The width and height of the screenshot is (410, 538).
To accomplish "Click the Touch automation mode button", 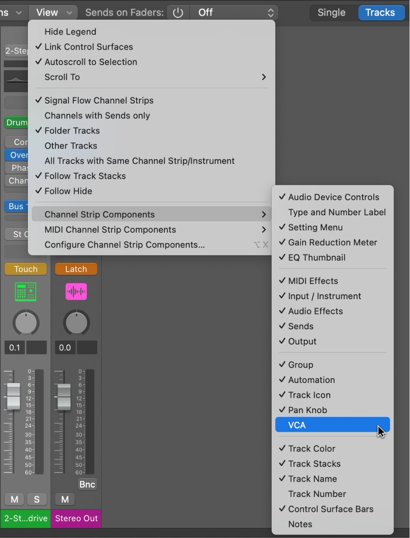I will (25, 269).
